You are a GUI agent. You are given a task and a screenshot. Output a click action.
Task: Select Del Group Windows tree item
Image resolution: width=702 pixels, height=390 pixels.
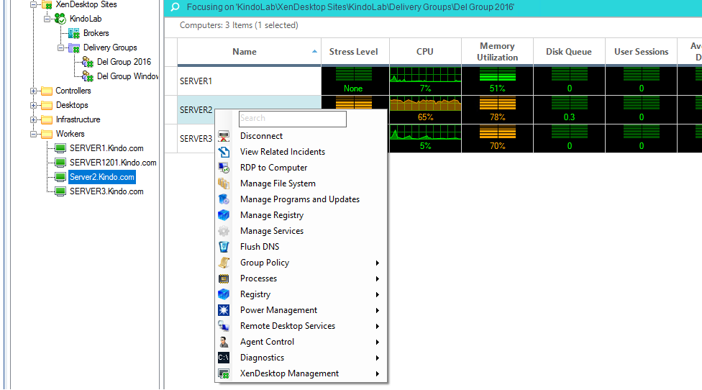point(127,76)
